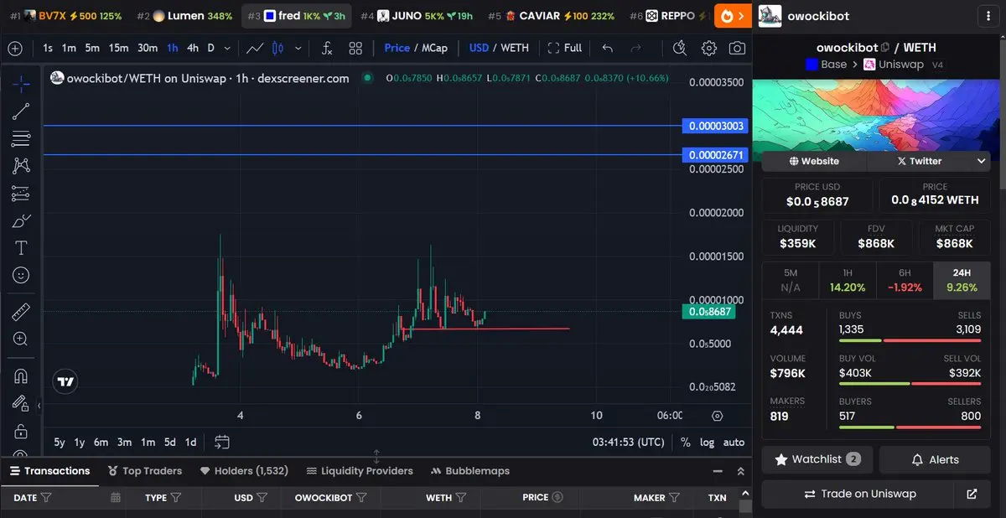
Task: Set price Alerts for owockibot
Action: point(935,459)
